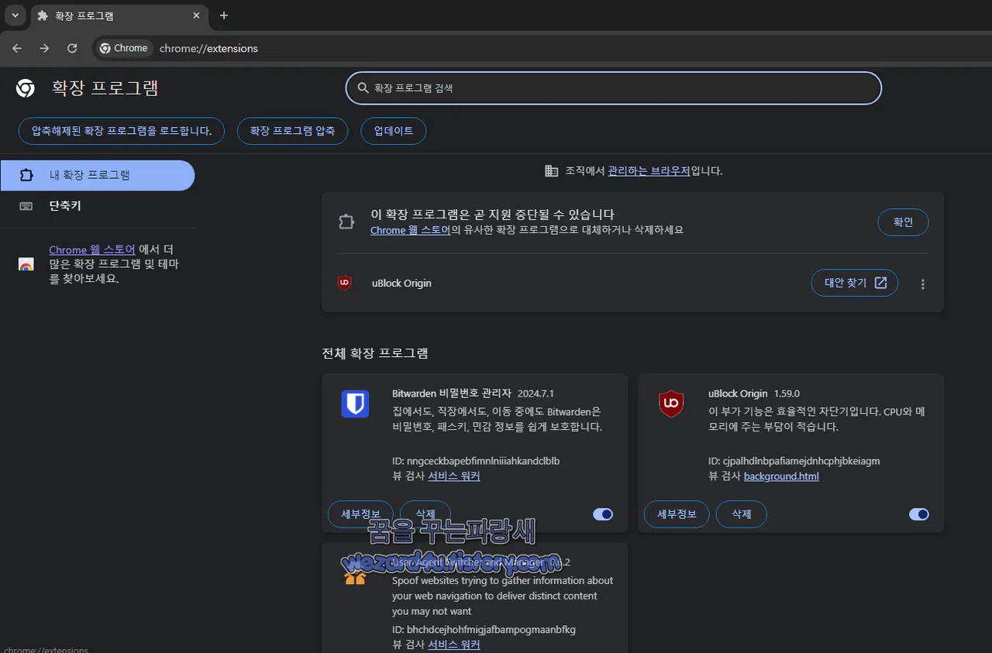
Task: Toggle the uBlock Origin extension switch
Action: 919,514
